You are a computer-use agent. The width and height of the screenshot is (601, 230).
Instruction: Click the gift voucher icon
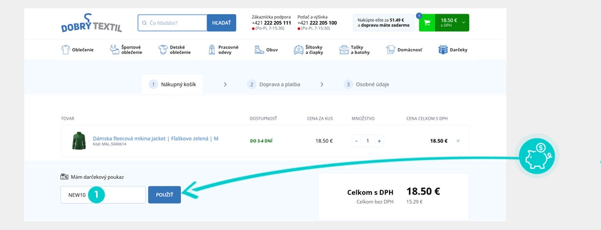coord(64,177)
